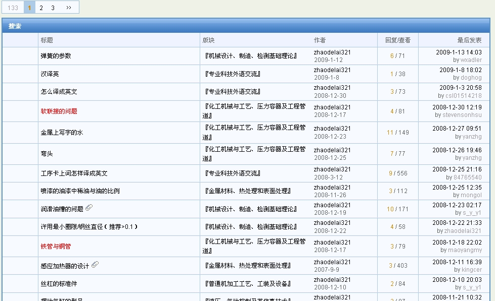The height and width of the screenshot is (301, 495).
Task: Click 版块 column header
Action: click(x=208, y=40)
